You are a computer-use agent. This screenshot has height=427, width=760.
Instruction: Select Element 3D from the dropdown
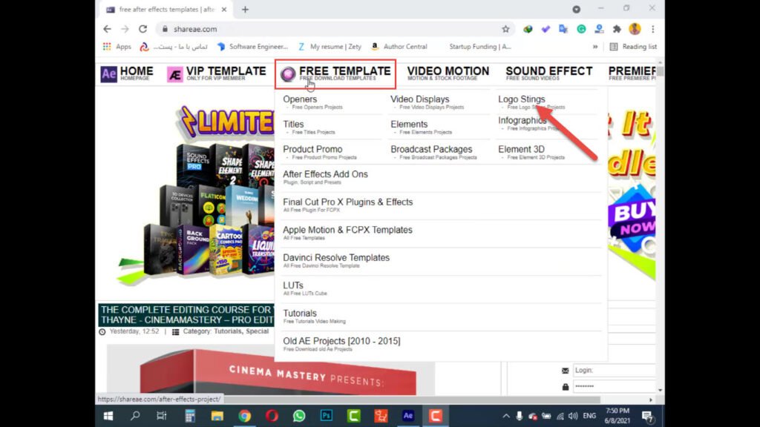tap(522, 150)
